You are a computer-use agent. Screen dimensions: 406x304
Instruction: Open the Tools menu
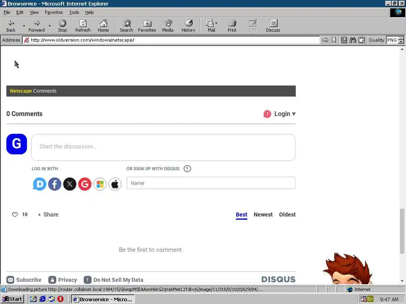pyautogui.click(x=74, y=12)
